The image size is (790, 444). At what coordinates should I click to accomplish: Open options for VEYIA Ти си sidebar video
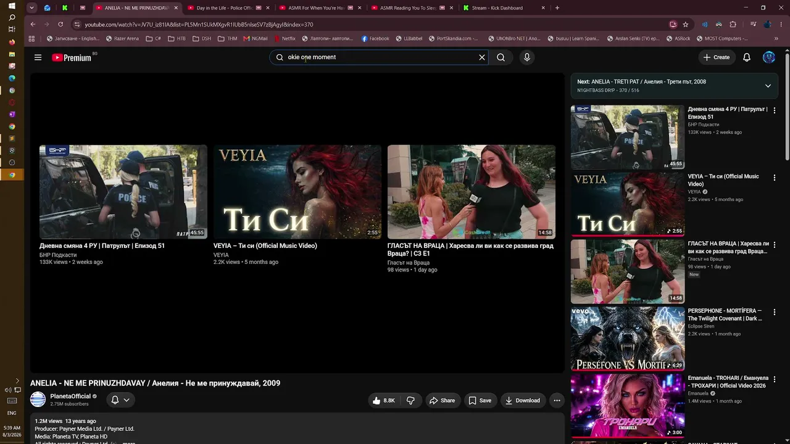pos(775,178)
